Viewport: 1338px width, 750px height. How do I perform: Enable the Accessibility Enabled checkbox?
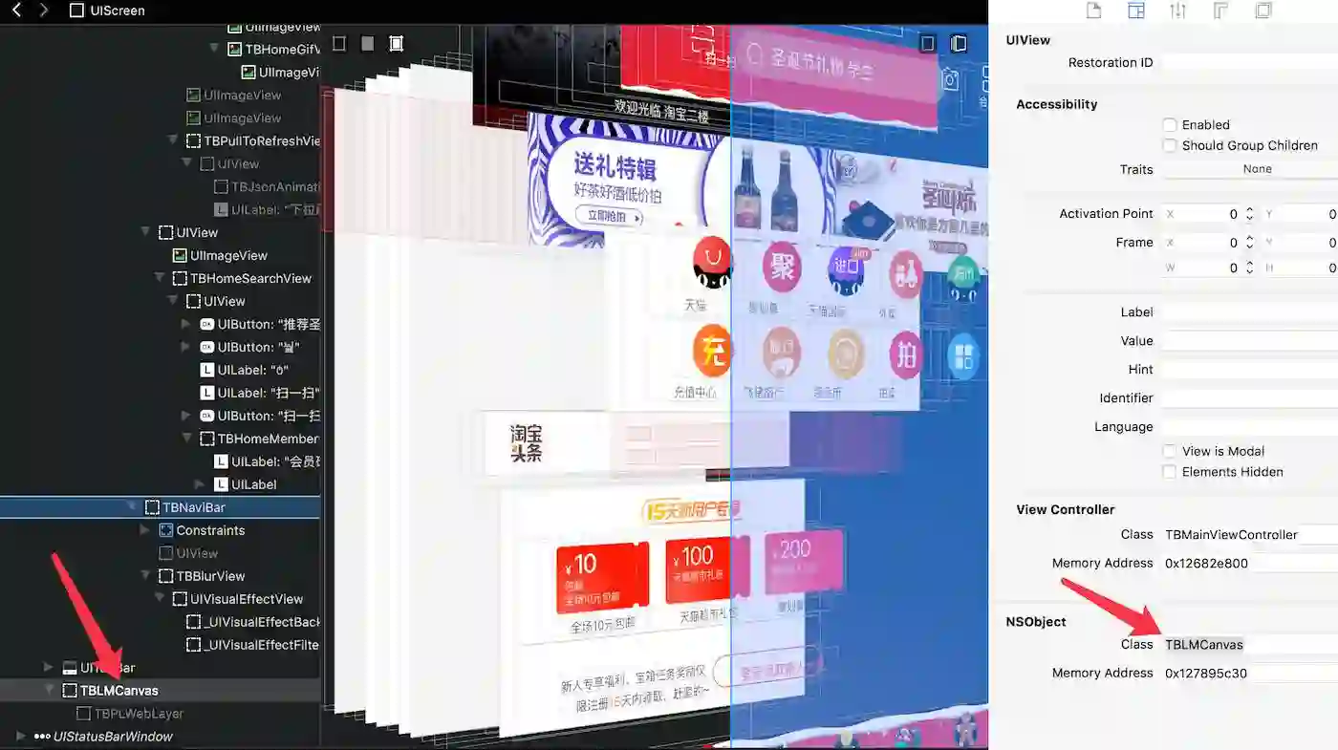pos(1170,125)
